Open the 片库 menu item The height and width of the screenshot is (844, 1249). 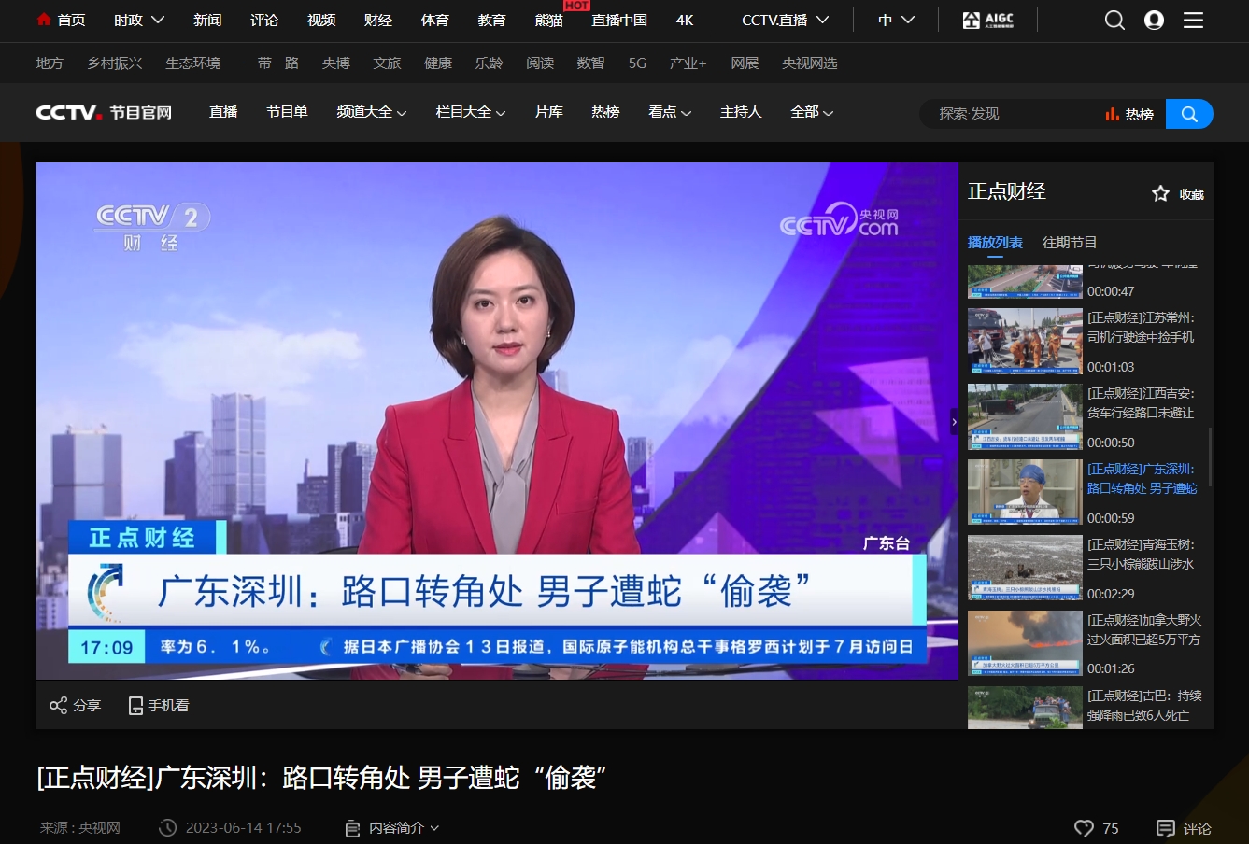tap(549, 112)
